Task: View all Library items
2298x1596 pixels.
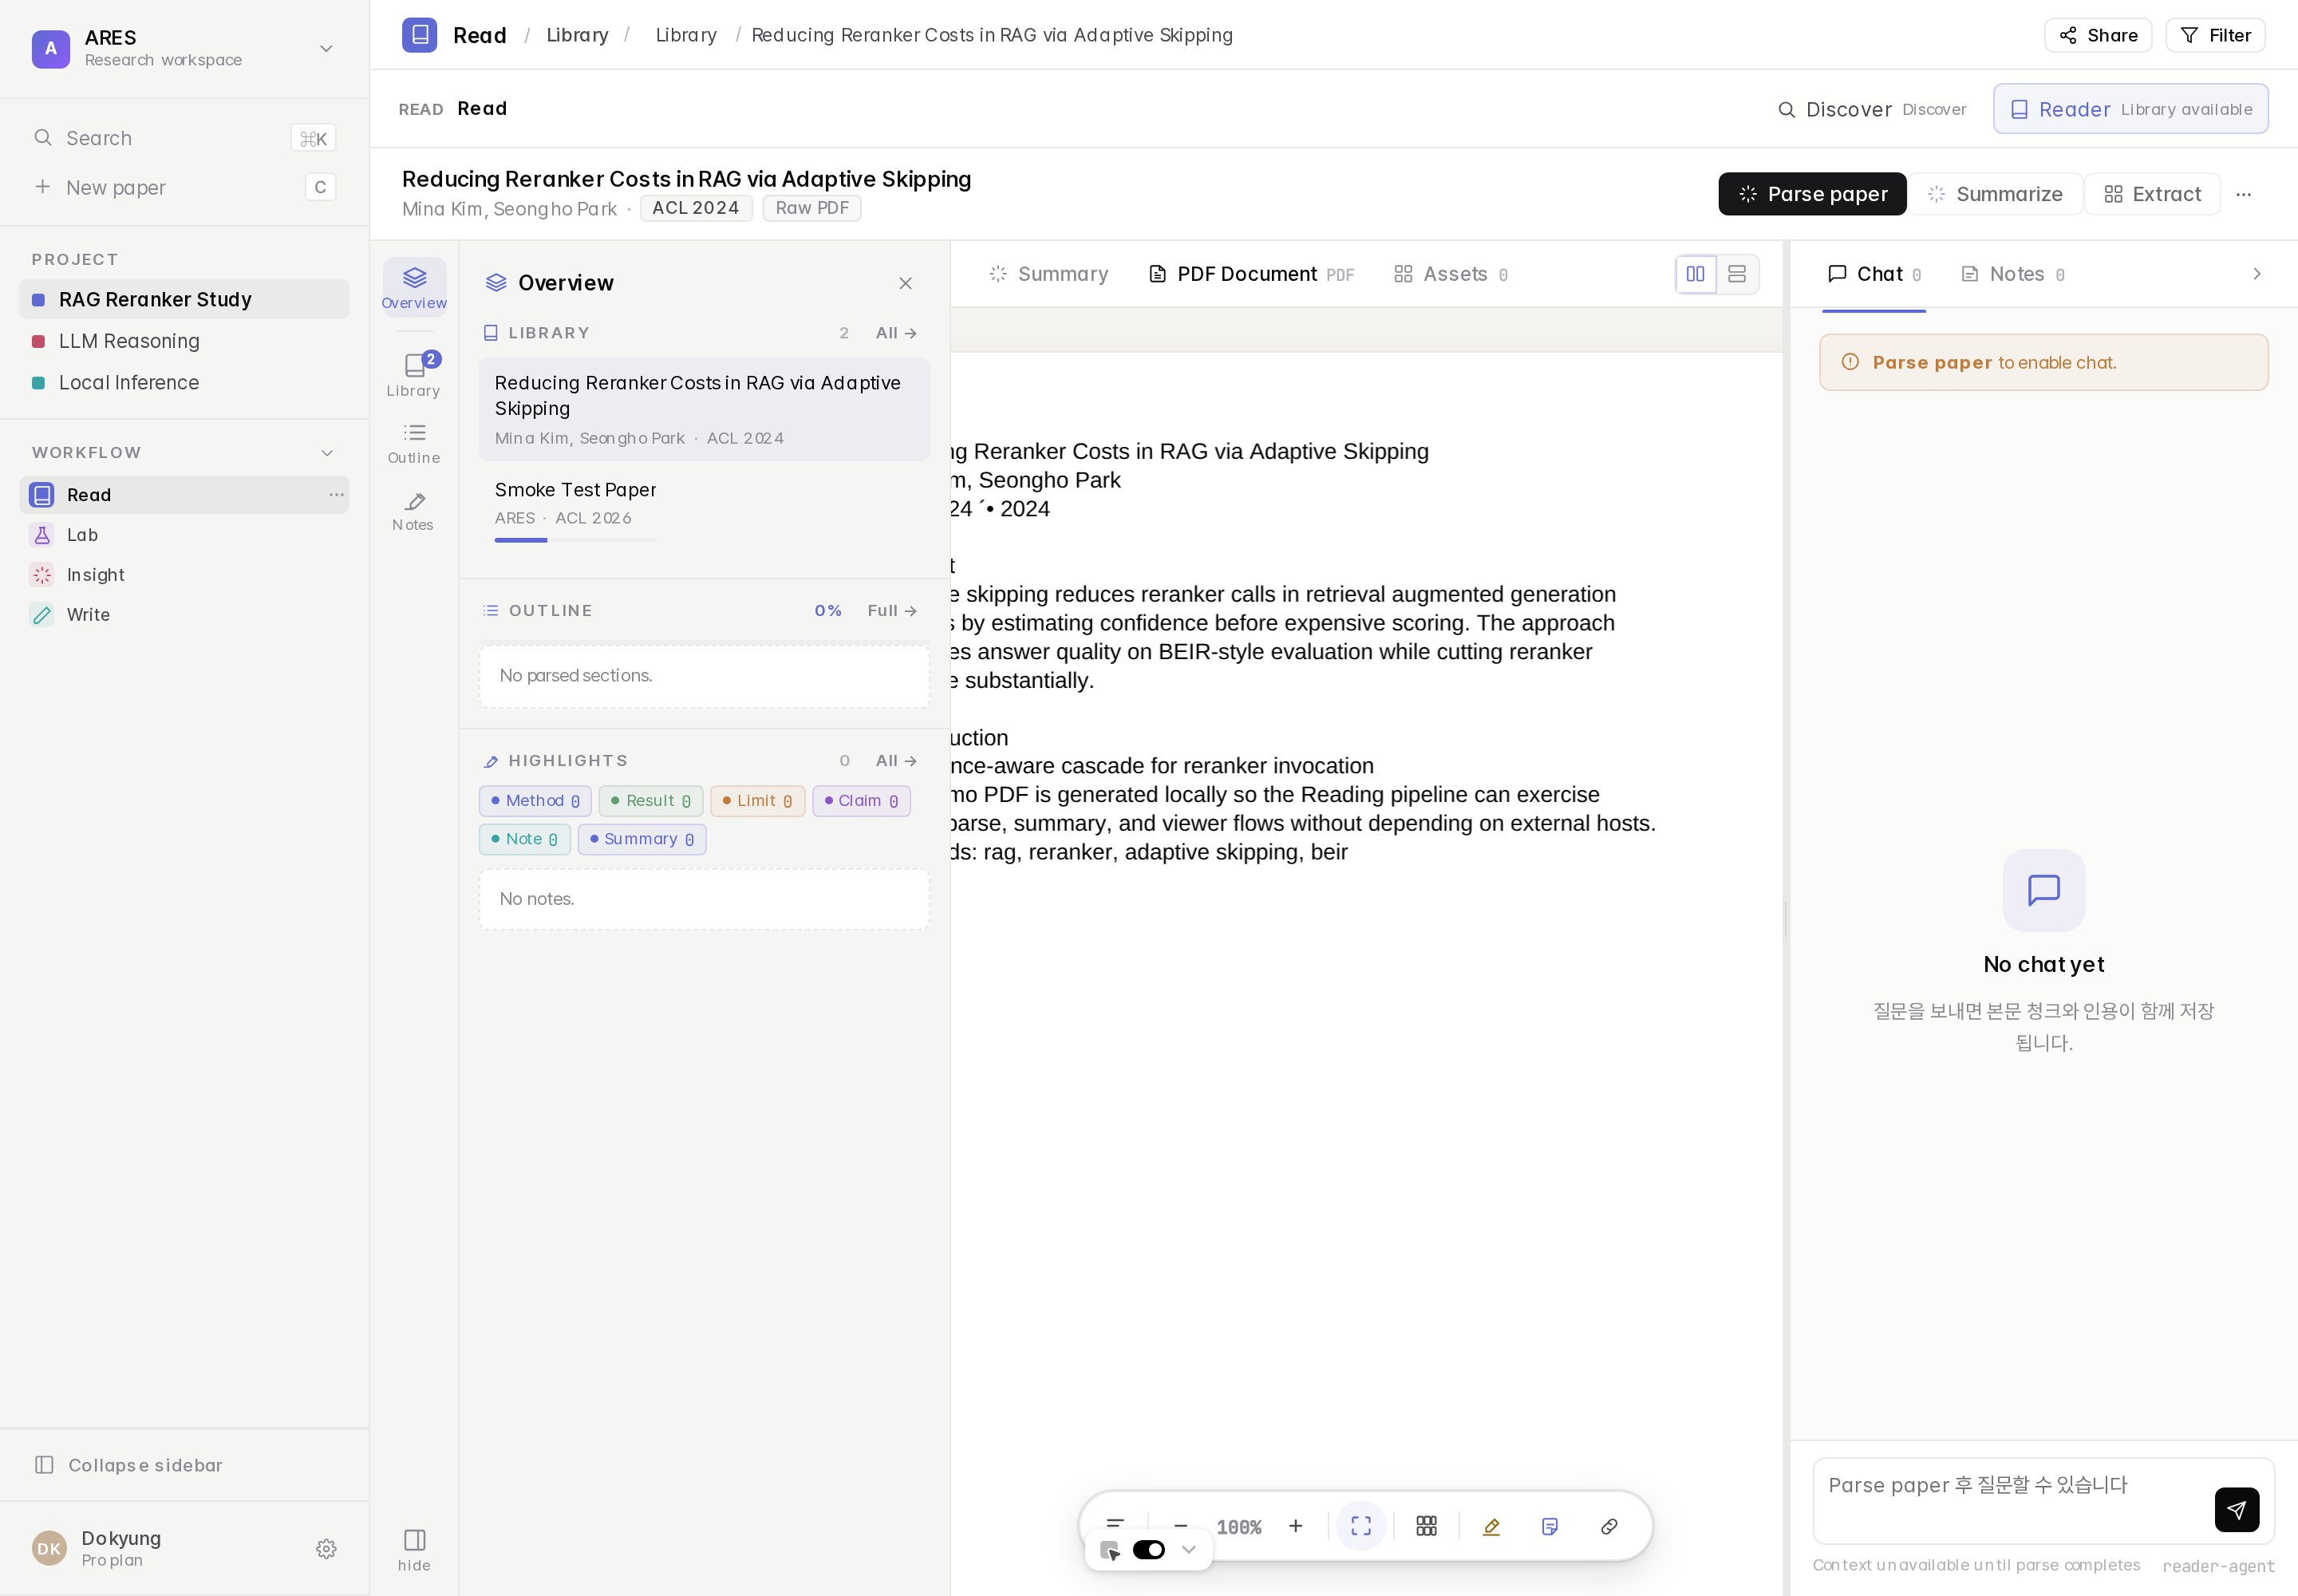Action: coord(896,333)
